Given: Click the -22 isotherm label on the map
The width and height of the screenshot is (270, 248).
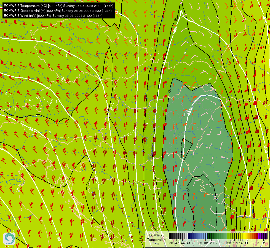Looking at the screenshot, I should 188,189.
